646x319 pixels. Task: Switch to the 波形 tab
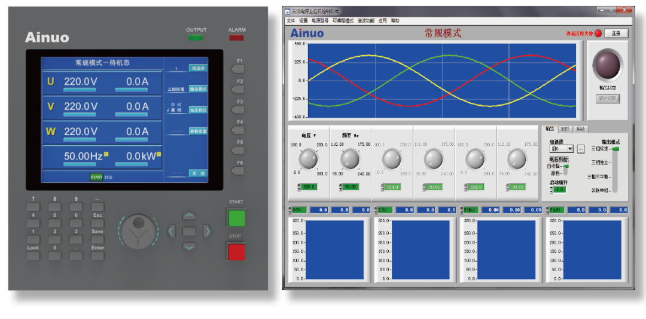pyautogui.click(x=565, y=129)
